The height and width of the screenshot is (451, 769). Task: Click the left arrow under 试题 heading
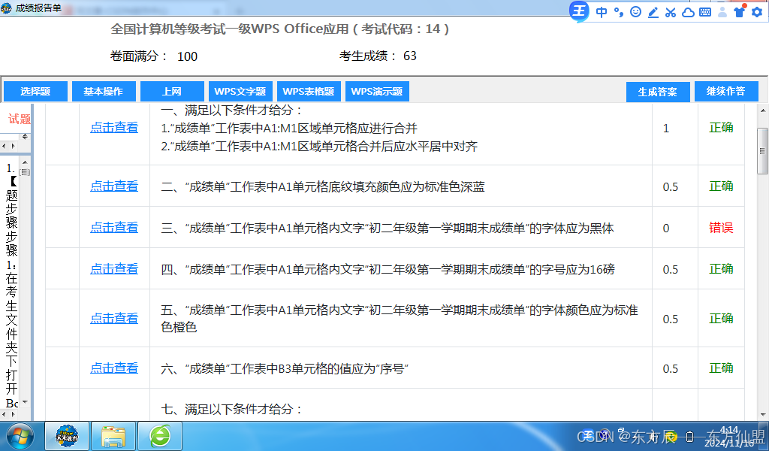[4, 146]
